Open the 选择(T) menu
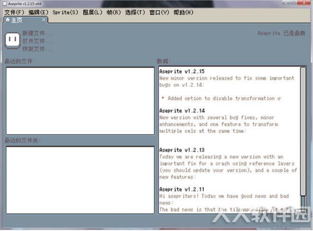Screen dimensions: 313x231 click(135, 12)
